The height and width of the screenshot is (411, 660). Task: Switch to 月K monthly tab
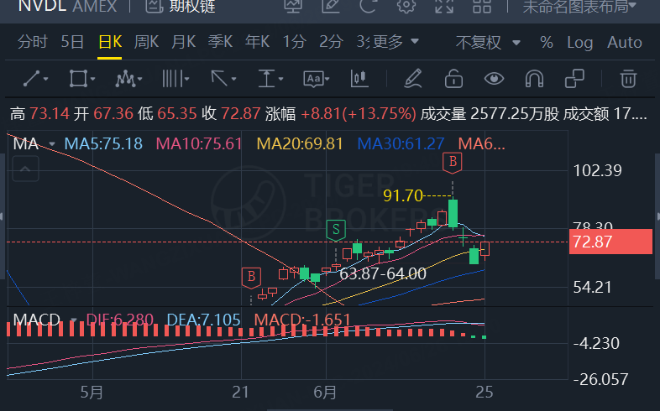(184, 42)
